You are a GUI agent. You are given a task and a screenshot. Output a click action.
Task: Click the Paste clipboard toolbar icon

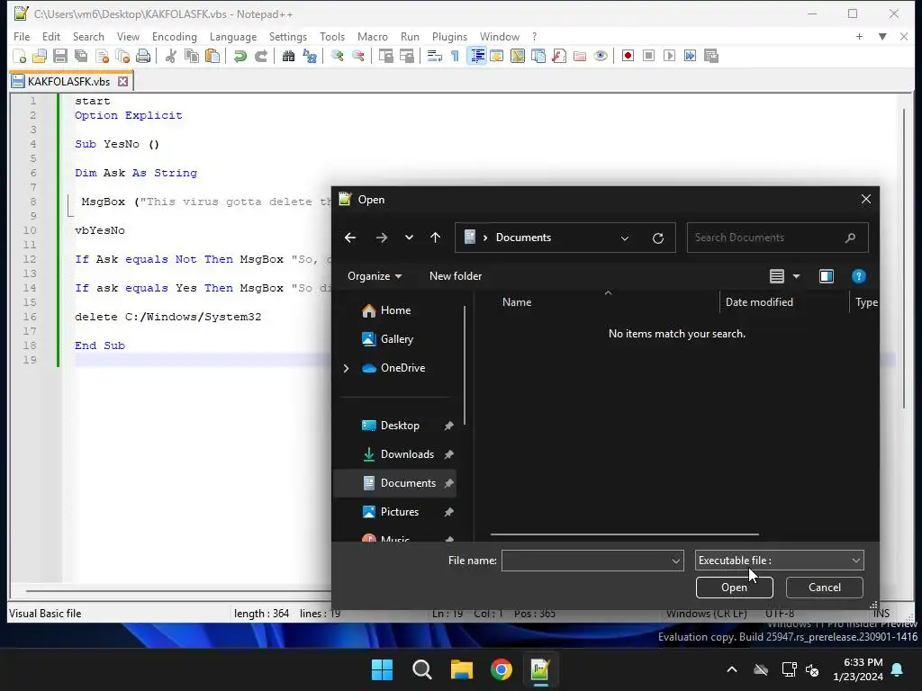click(x=212, y=56)
